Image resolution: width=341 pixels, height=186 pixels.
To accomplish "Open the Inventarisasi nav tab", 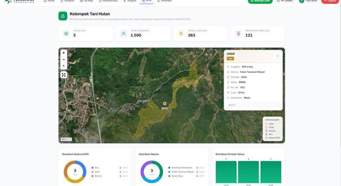I will 108,1.
